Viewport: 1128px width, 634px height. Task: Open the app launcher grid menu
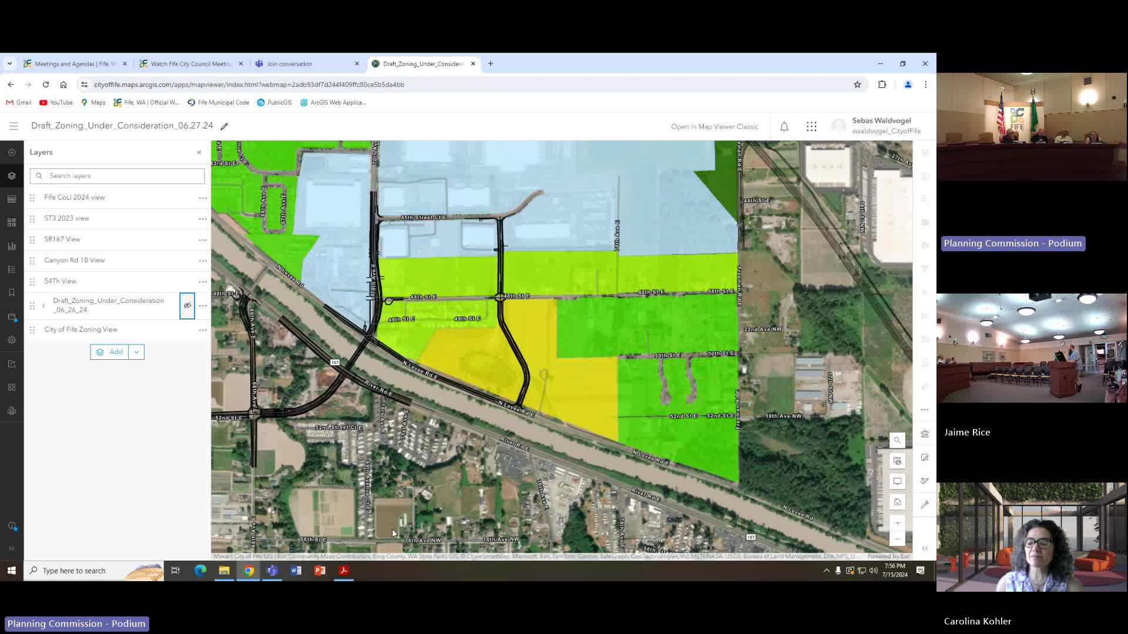pyautogui.click(x=811, y=126)
